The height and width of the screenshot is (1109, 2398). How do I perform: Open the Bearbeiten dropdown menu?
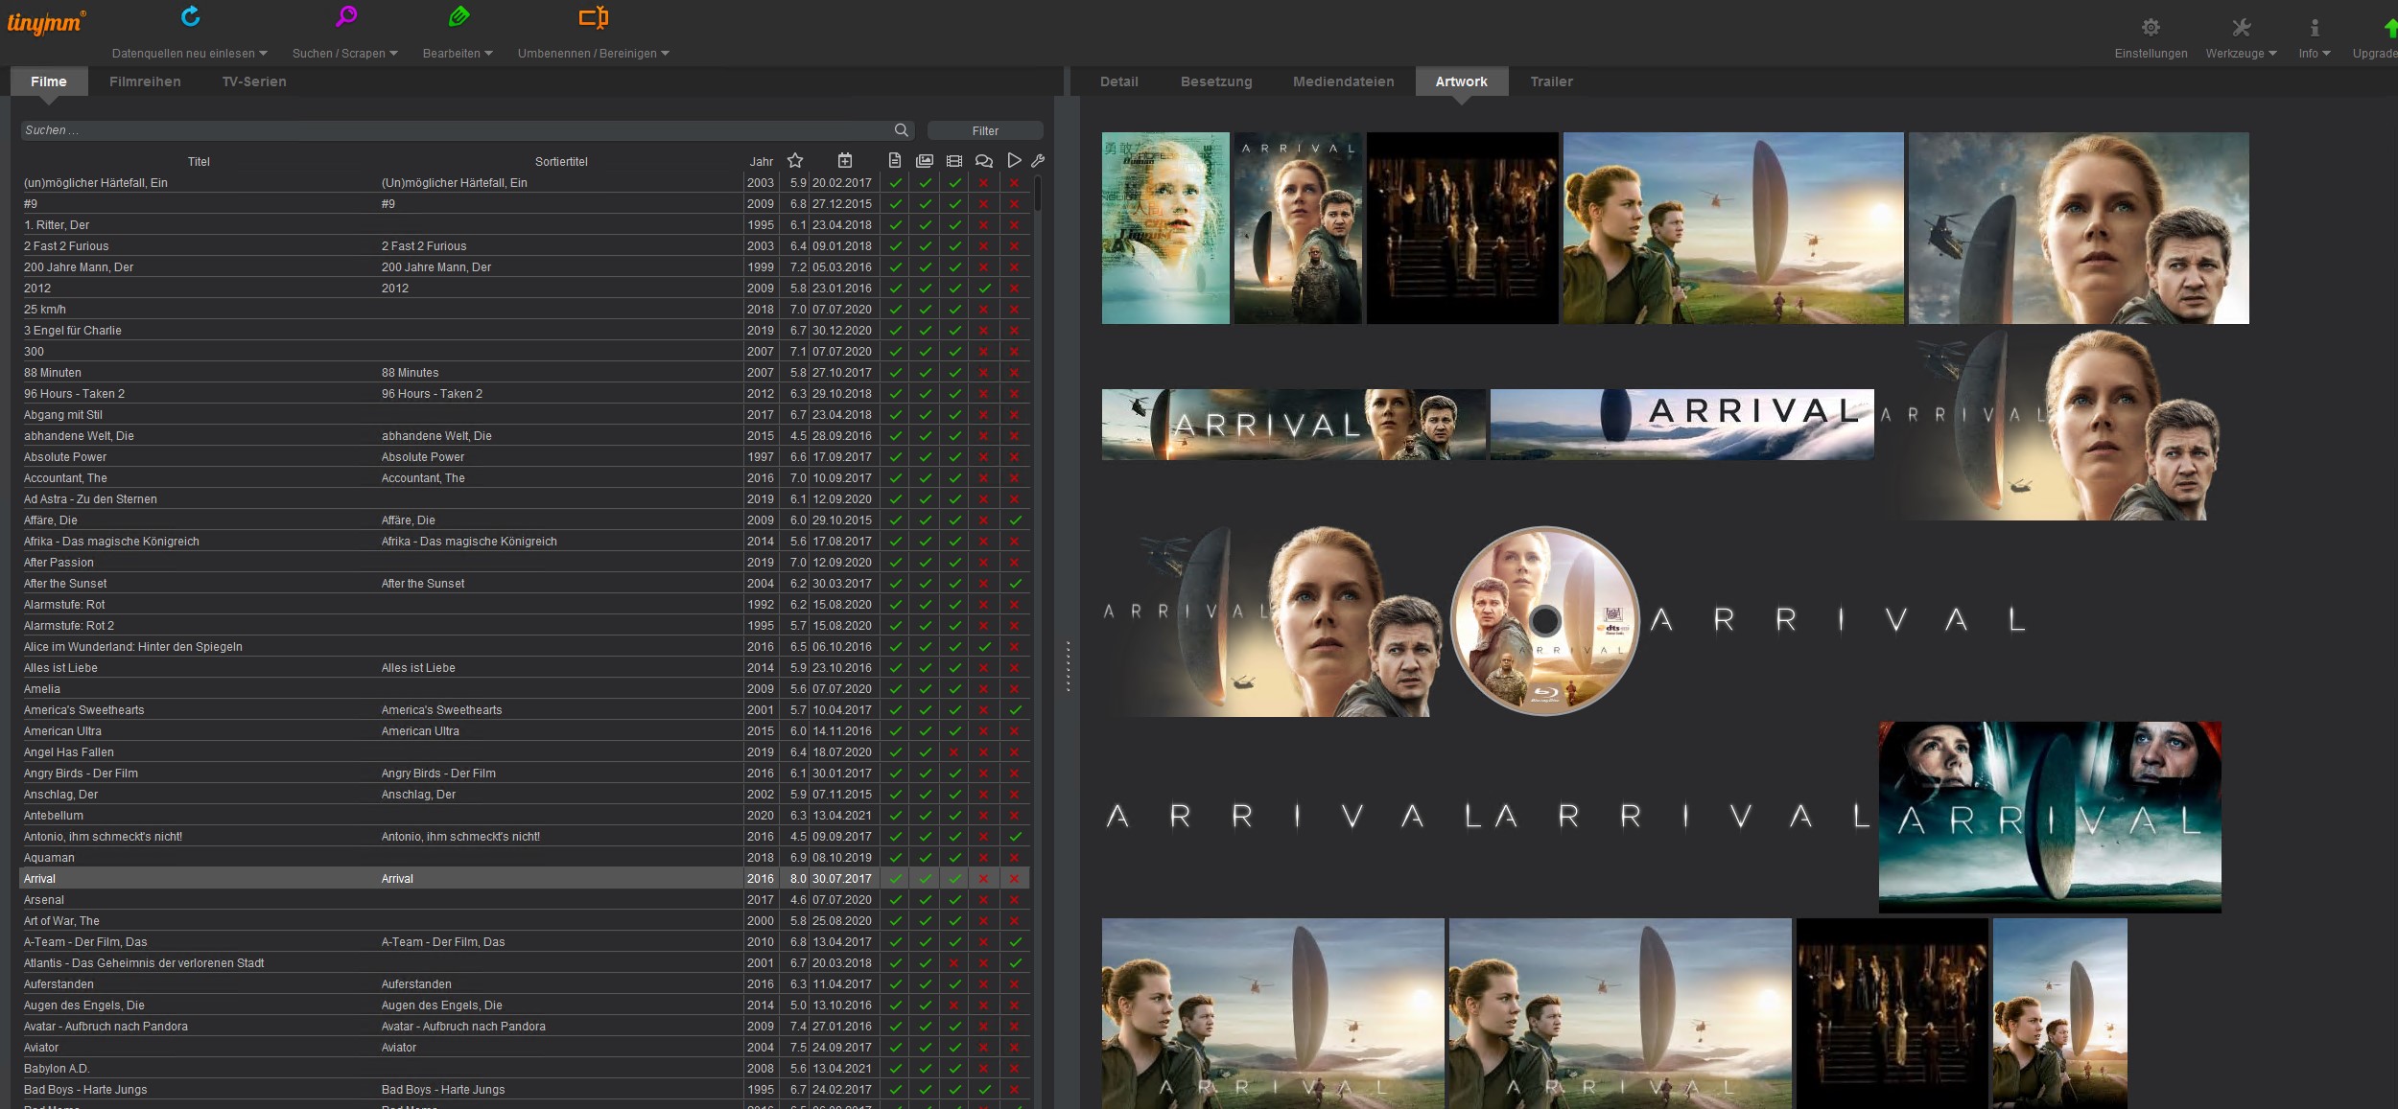pos(458,54)
